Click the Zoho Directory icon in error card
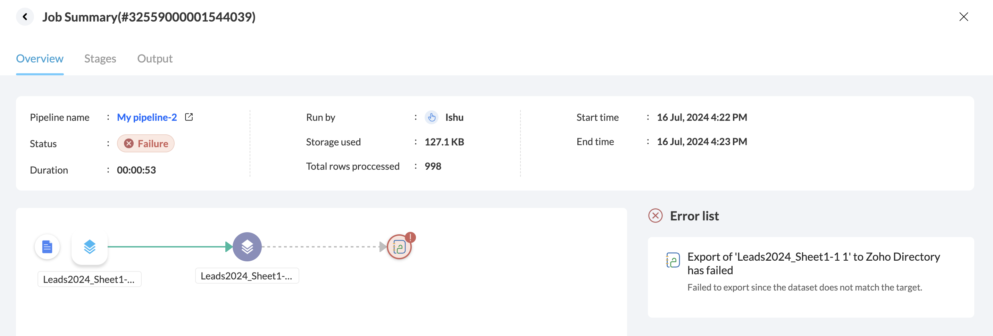Viewport: 993px width, 336px height. 673,260
